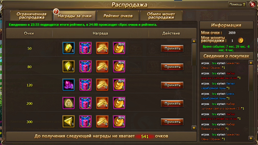Open the Рейтинг очков tab
The image size is (258, 145).
pyautogui.click(x=118, y=16)
